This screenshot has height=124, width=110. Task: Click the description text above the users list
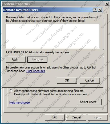coord(52,19)
